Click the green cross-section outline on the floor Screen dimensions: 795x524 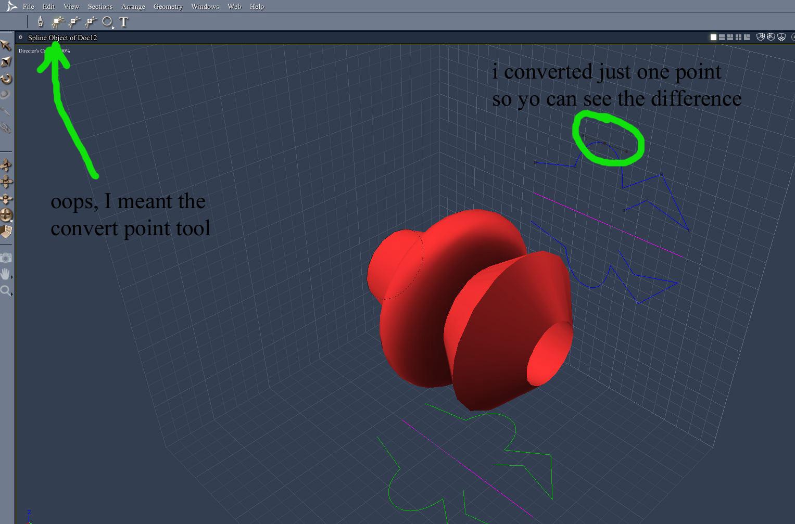point(464,463)
